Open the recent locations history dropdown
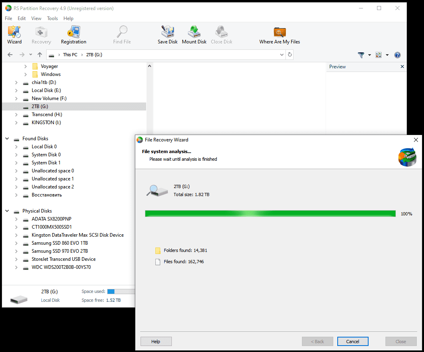The width and height of the screenshot is (424, 352). pos(31,55)
